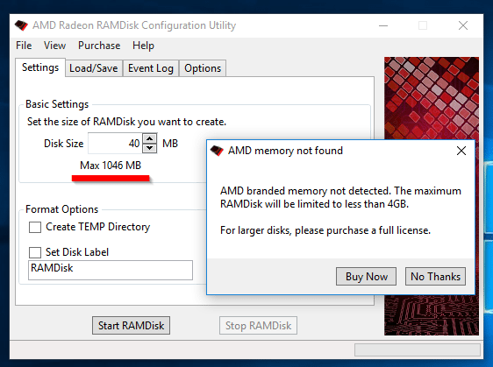The height and width of the screenshot is (367, 493).
Task: Open the Help menu
Action: tap(143, 46)
